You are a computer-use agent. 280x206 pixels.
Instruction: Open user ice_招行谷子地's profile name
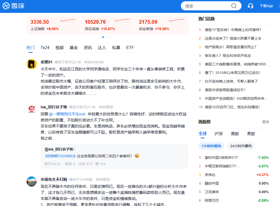(x=54, y=107)
